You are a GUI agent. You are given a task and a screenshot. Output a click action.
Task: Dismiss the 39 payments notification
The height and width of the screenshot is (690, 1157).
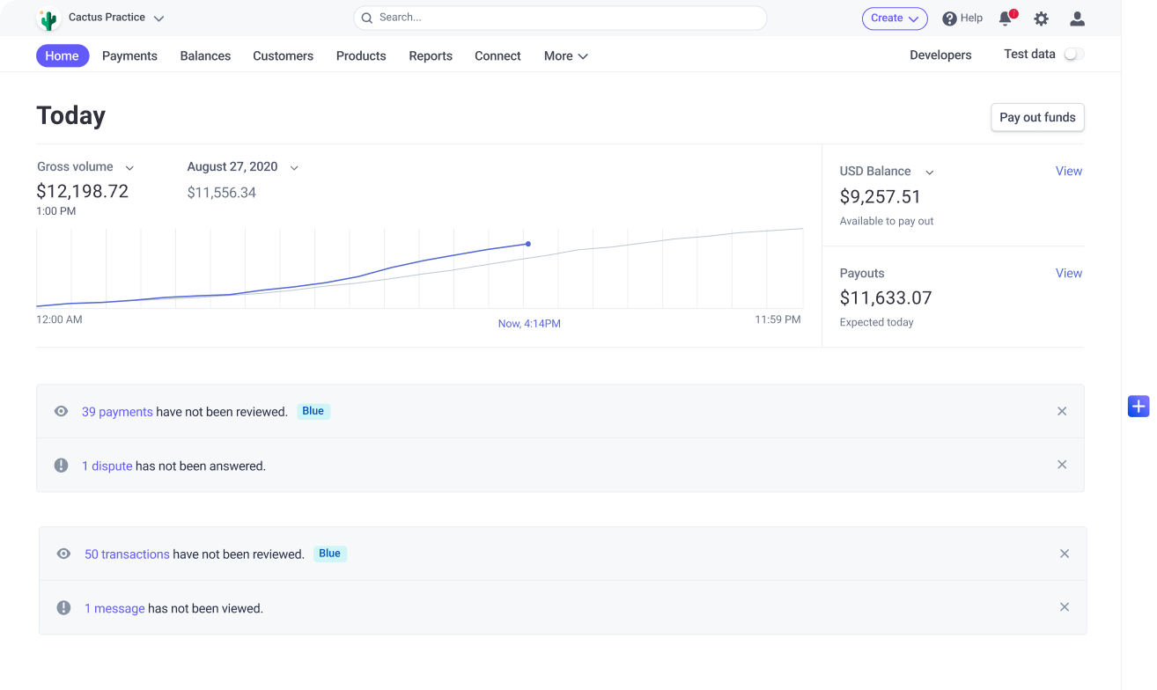[1062, 411]
